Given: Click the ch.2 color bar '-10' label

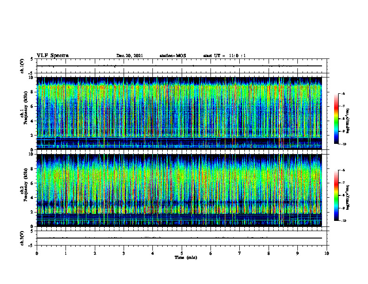Looking at the screenshot, I should tap(343, 221).
